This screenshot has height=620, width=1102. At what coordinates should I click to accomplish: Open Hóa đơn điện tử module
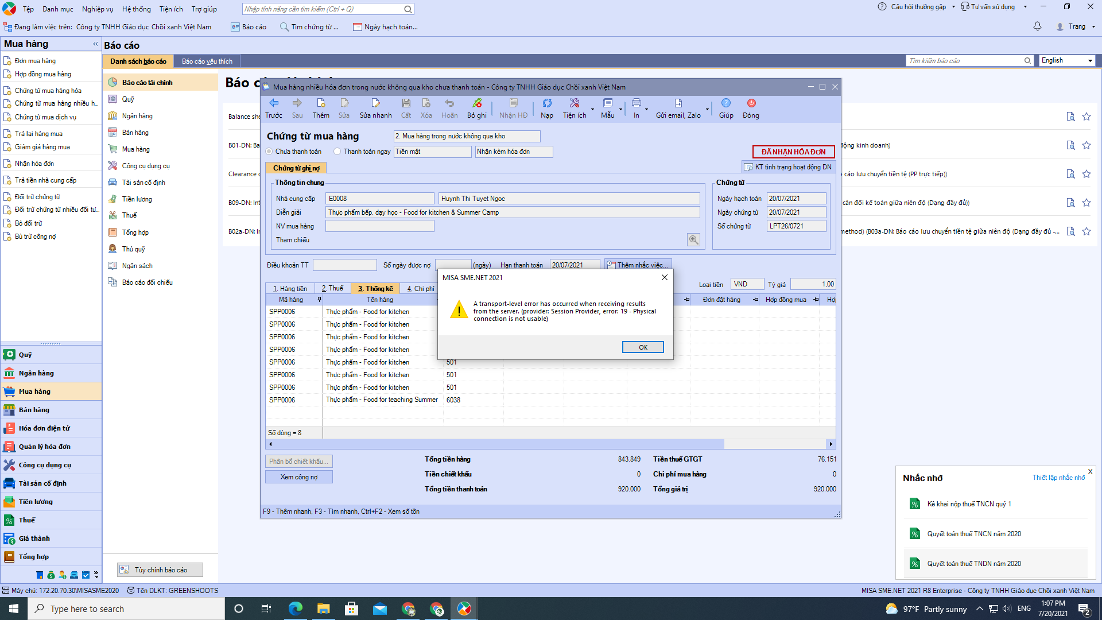coord(51,428)
